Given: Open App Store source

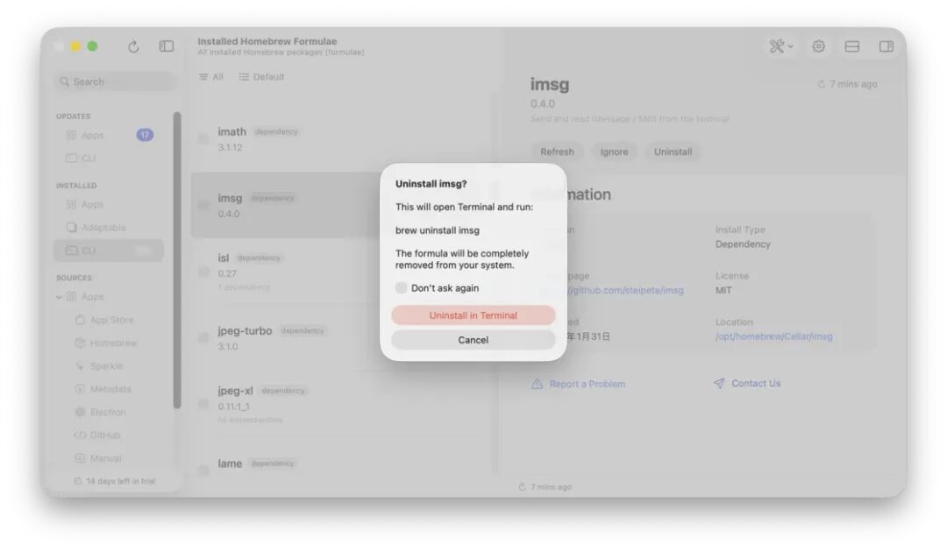Looking at the screenshot, I should pyautogui.click(x=111, y=320).
